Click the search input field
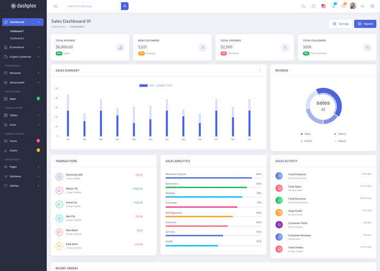This screenshot has width=380, height=271. 92,6
